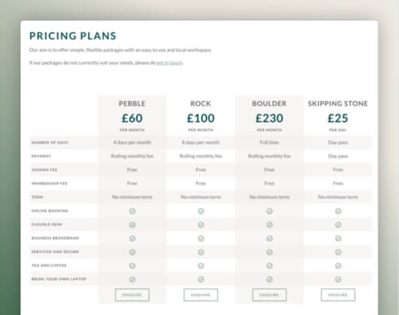
Task: Click the Skipping Stone Enquire button
Action: [338, 295]
